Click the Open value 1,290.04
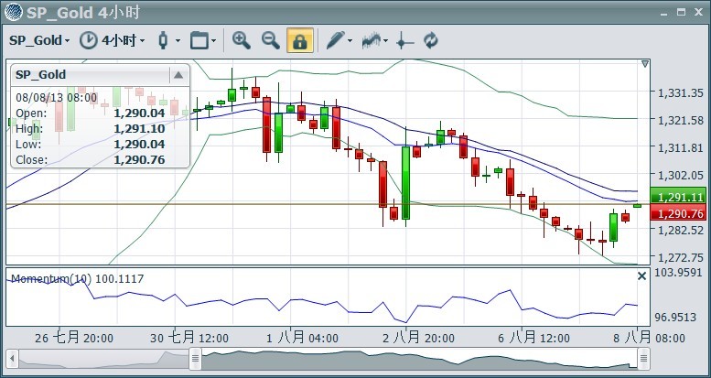 click(x=139, y=113)
